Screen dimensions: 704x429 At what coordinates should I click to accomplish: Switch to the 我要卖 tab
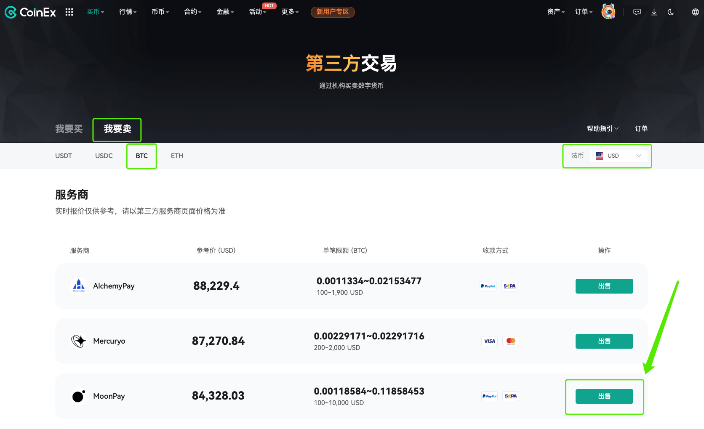pos(117,129)
